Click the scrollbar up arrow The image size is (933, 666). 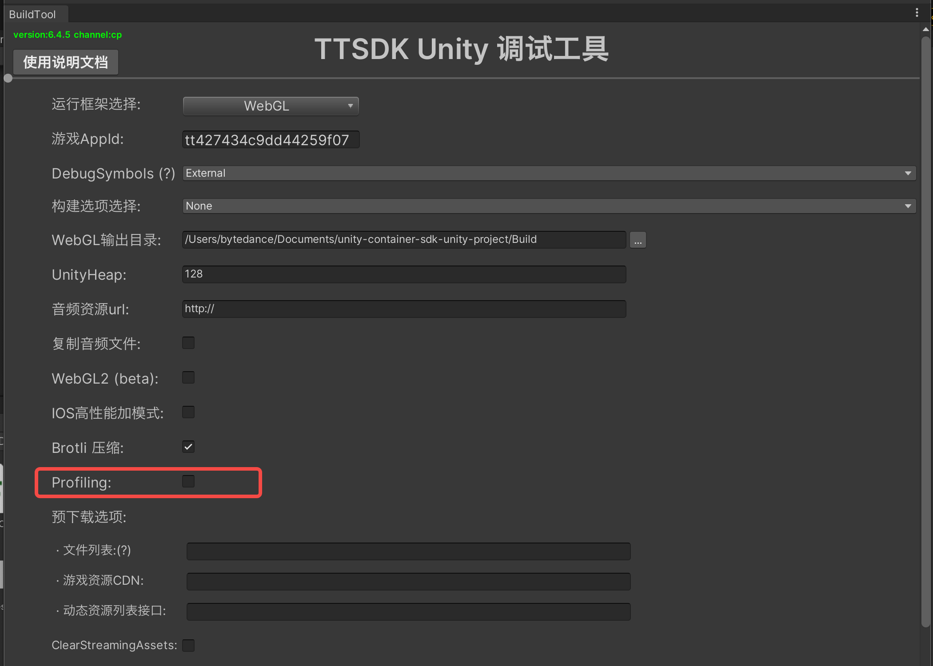(925, 29)
